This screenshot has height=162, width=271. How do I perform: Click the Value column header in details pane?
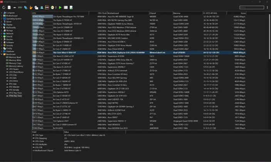pyautogui.click(x=94, y=132)
